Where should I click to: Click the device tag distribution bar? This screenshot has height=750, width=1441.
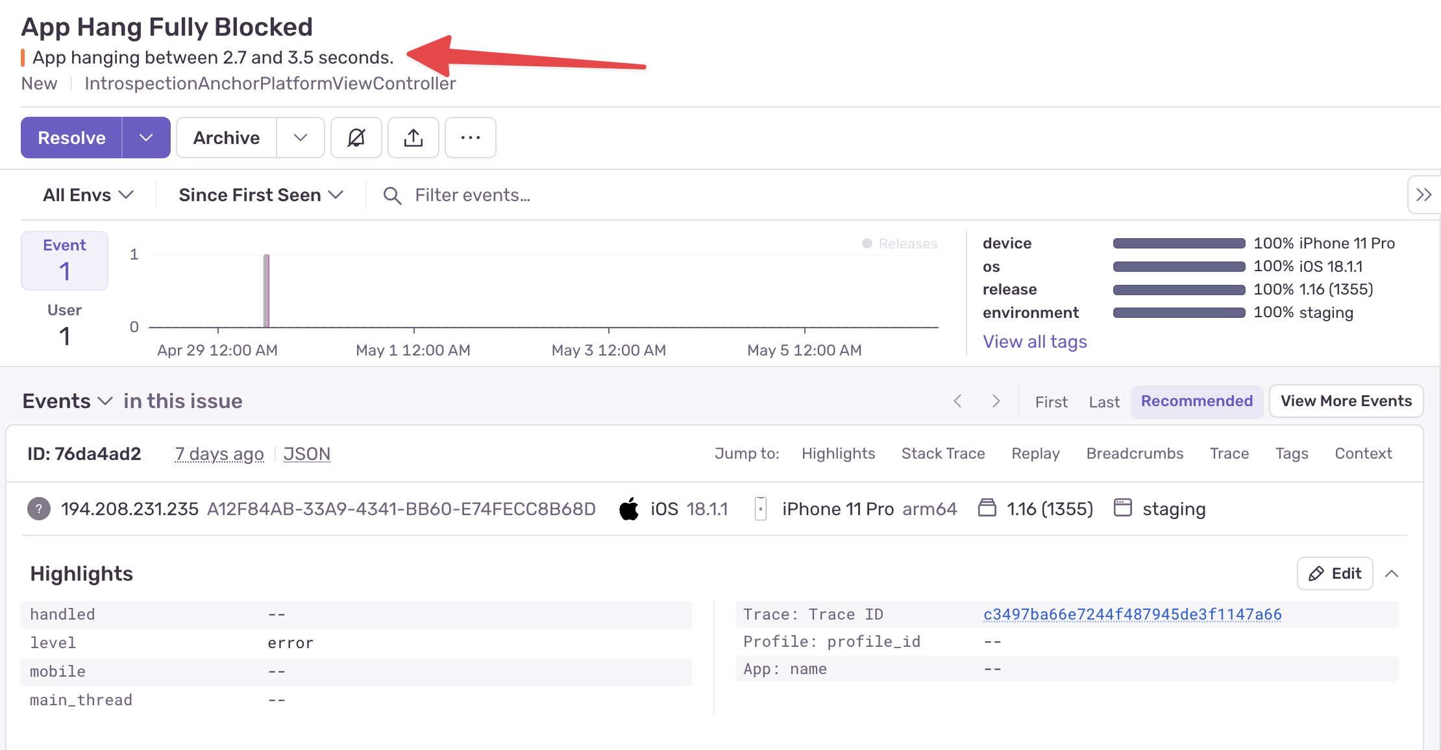pos(1179,243)
